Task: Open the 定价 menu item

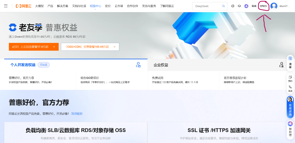Action: coord(108,6)
